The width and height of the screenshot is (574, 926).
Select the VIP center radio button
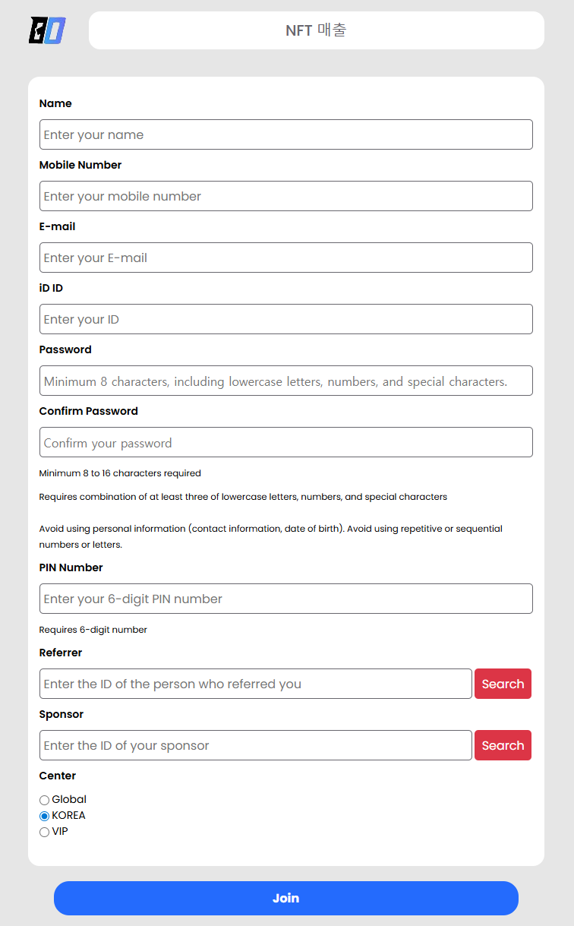(44, 832)
